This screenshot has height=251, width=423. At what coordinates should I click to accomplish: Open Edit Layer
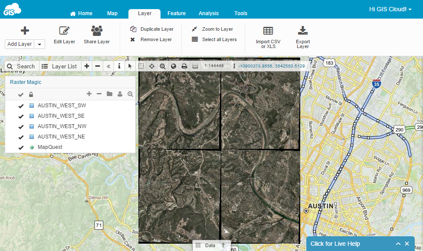pos(64,35)
